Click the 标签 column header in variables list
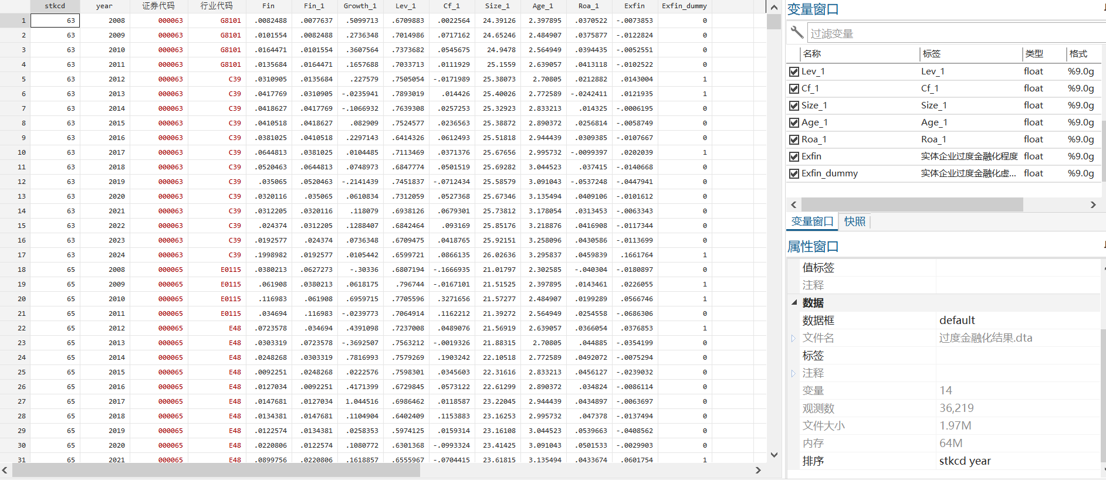This screenshot has width=1106, height=484. [x=970, y=54]
